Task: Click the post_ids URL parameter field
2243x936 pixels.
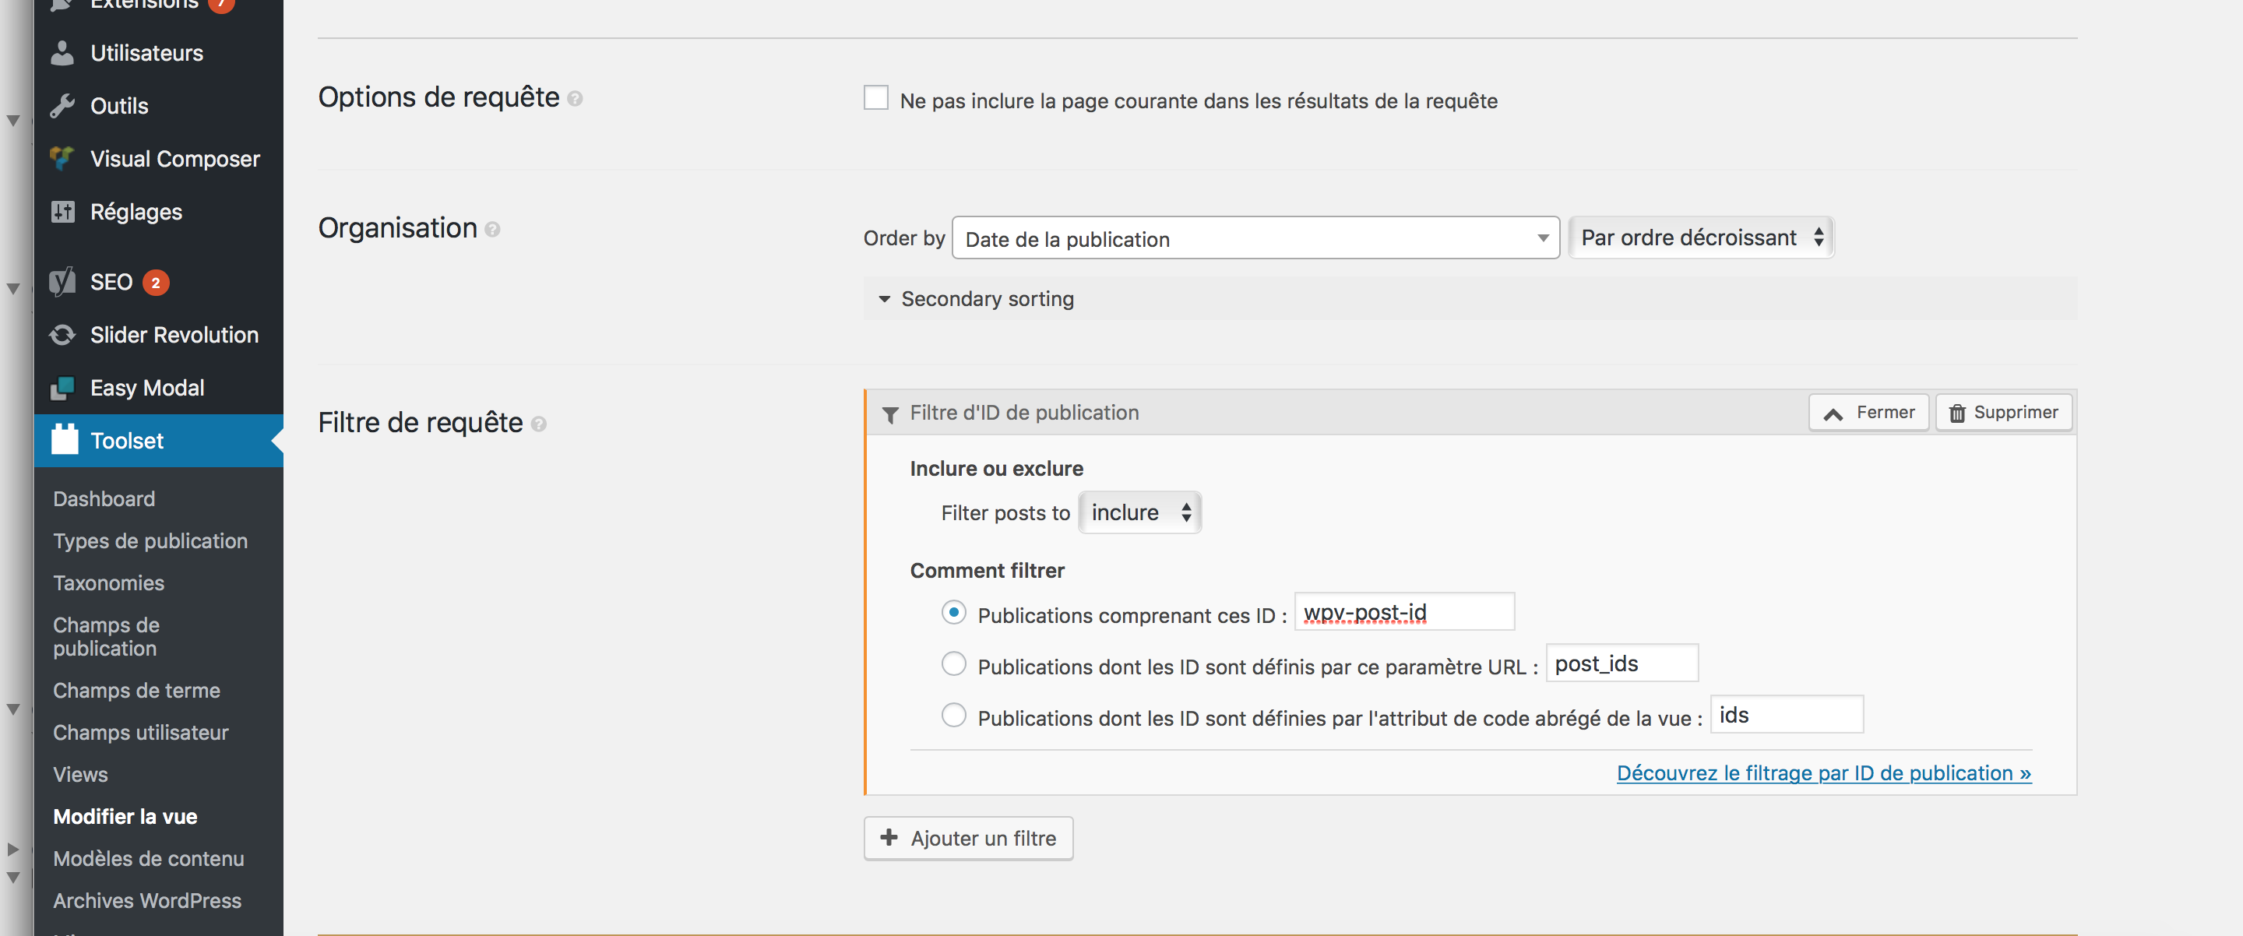Action: (x=1622, y=663)
